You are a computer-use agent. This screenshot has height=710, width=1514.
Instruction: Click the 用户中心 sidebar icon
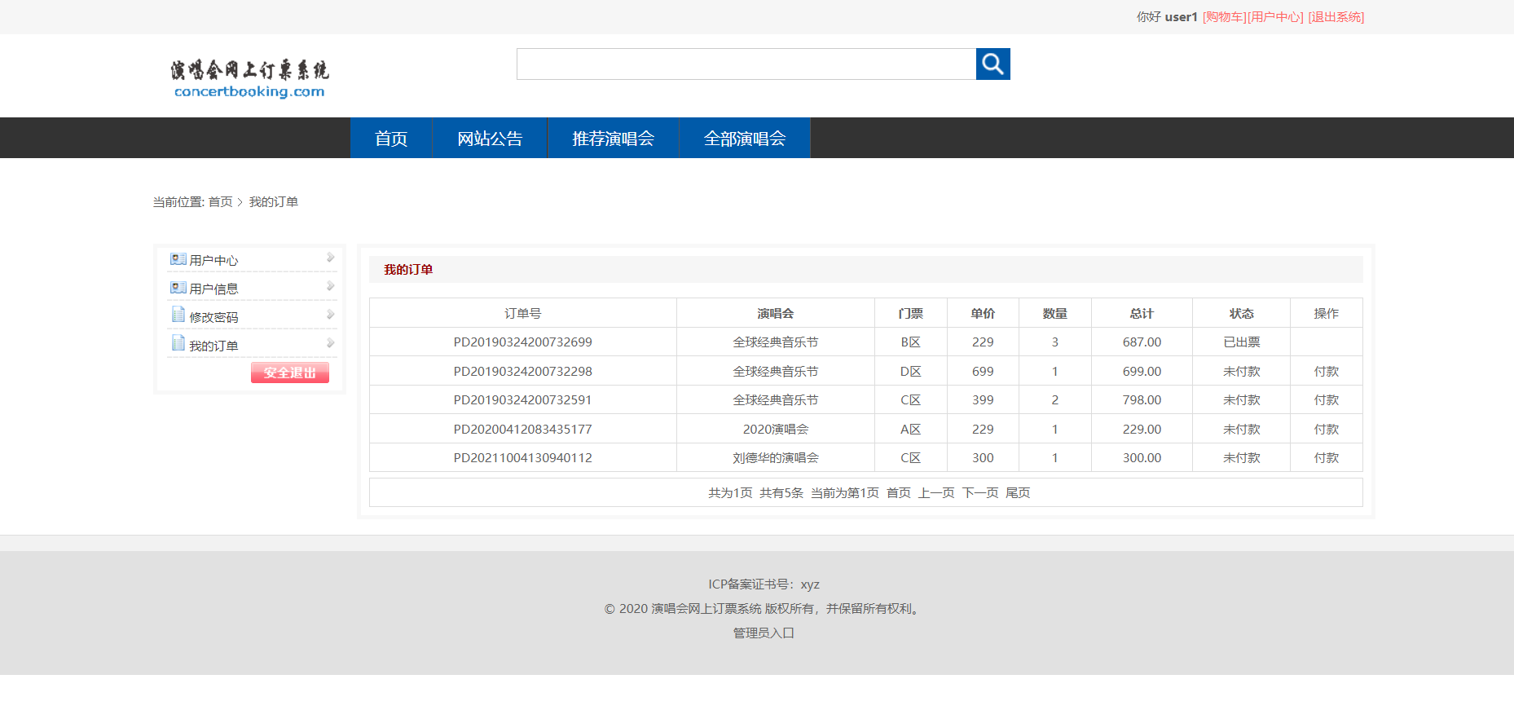coord(178,259)
